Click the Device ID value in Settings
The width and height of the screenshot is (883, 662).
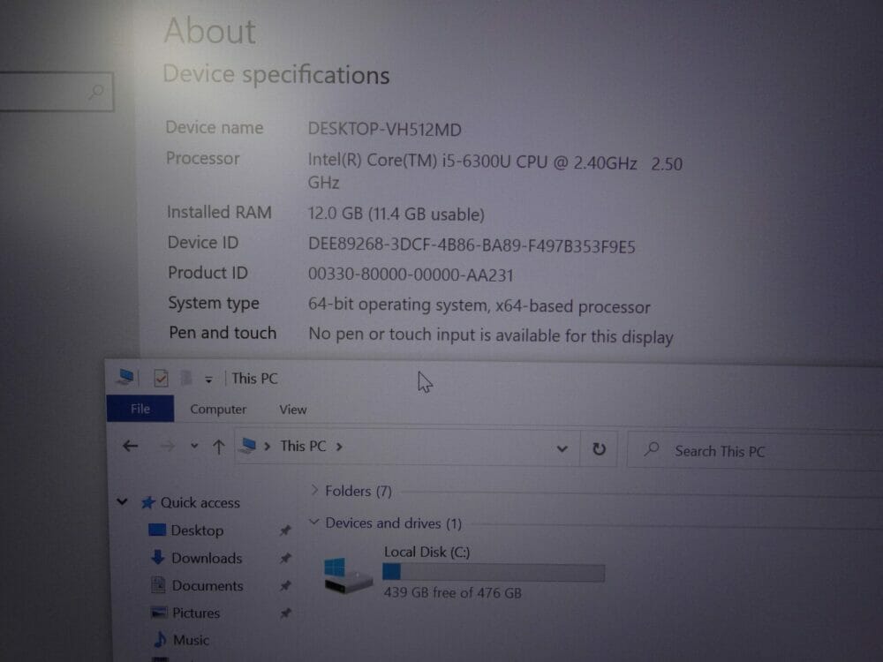pyautogui.click(x=472, y=245)
